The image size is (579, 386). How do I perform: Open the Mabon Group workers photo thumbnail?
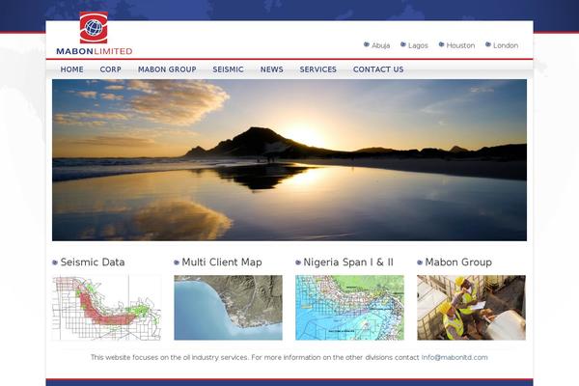click(471, 308)
